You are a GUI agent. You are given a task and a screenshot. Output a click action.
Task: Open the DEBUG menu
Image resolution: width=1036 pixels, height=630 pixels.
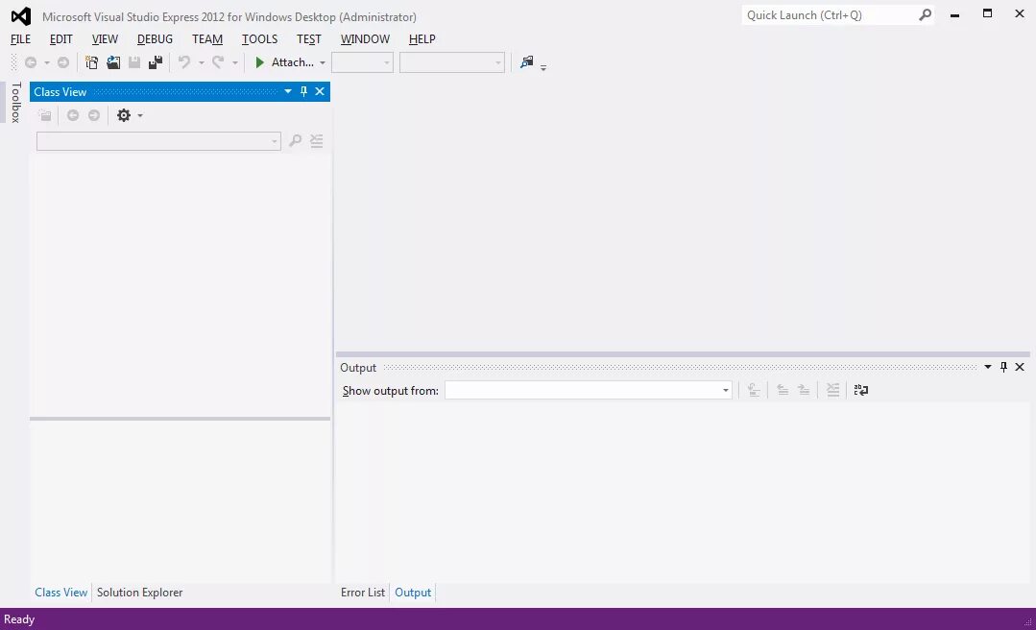click(x=155, y=39)
